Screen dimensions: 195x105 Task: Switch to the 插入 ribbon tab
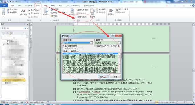(x=19, y=5)
